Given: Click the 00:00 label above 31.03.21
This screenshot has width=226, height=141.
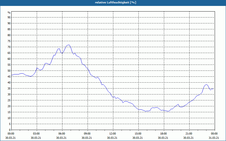Looking at the screenshot, I should (x=215, y=134).
